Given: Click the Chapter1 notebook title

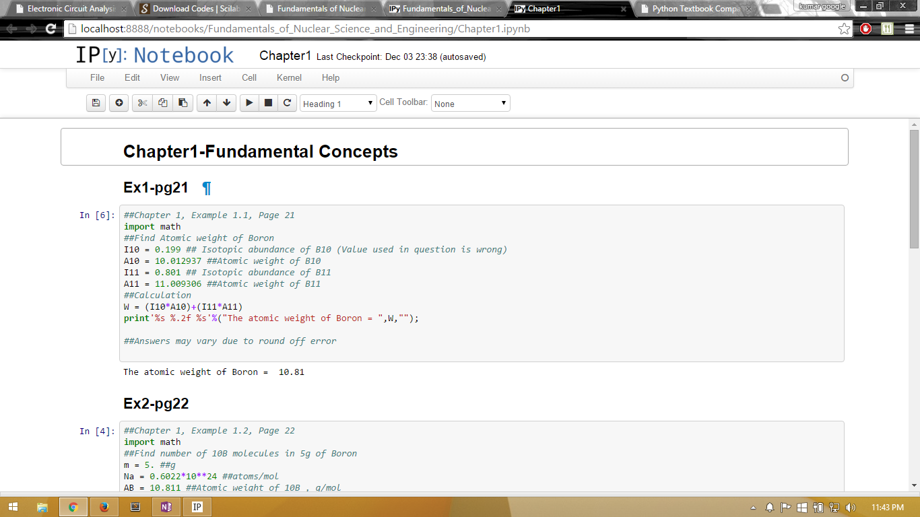Looking at the screenshot, I should point(285,56).
